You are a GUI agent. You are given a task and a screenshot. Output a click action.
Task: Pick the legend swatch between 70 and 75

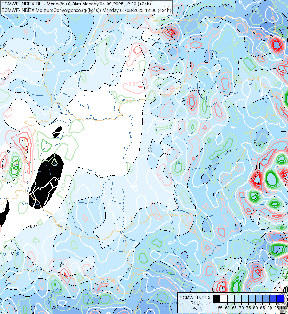tap(245, 299)
